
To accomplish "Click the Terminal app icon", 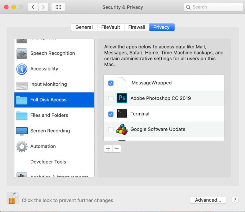I will pyautogui.click(x=122, y=114).
